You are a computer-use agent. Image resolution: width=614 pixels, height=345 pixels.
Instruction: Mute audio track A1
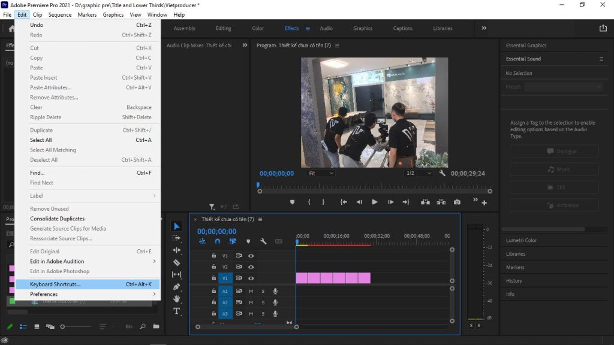pyautogui.click(x=252, y=291)
